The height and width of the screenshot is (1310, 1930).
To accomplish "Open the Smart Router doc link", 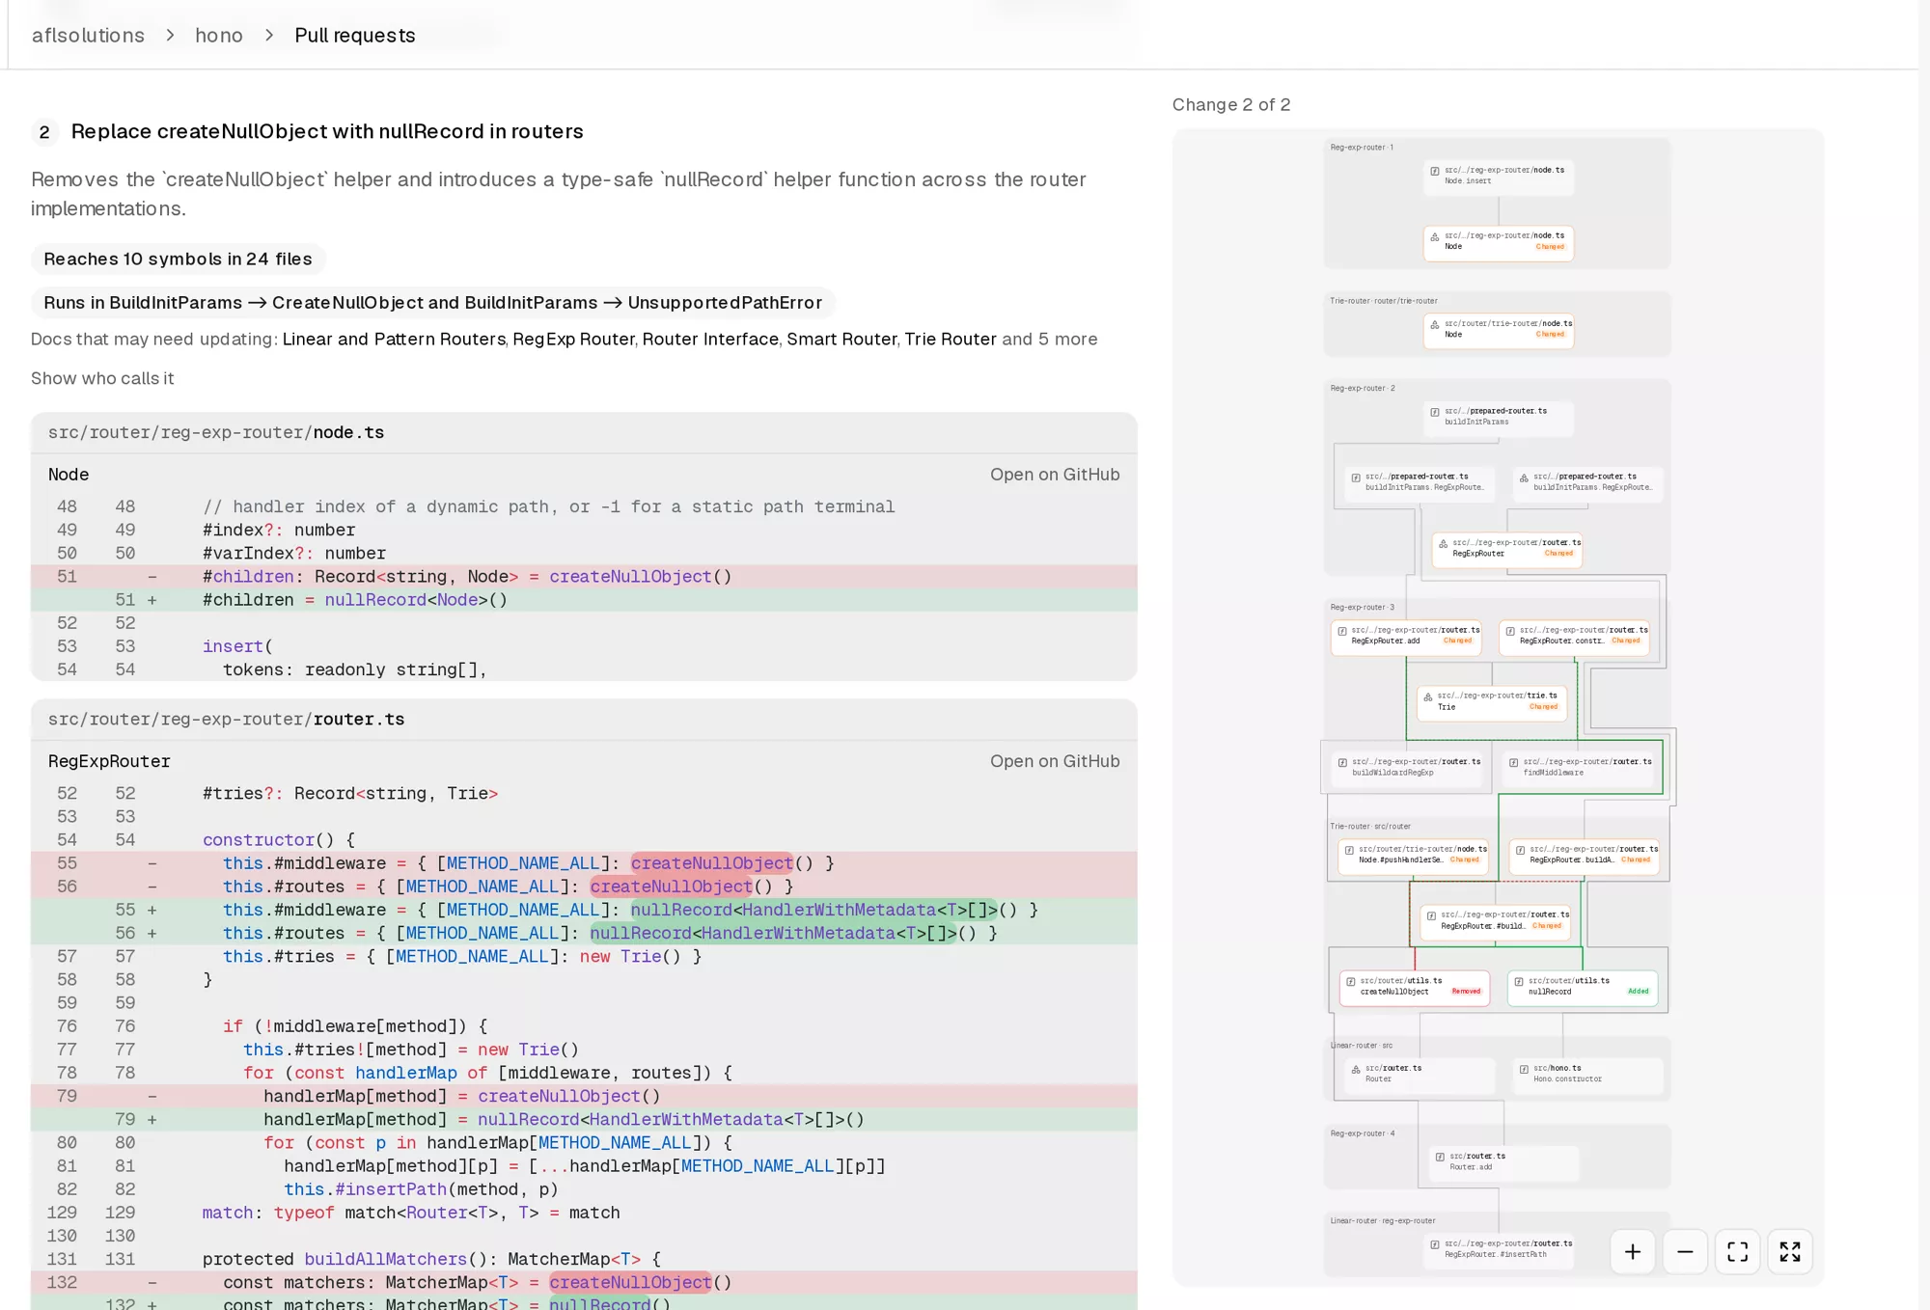I will tap(841, 339).
